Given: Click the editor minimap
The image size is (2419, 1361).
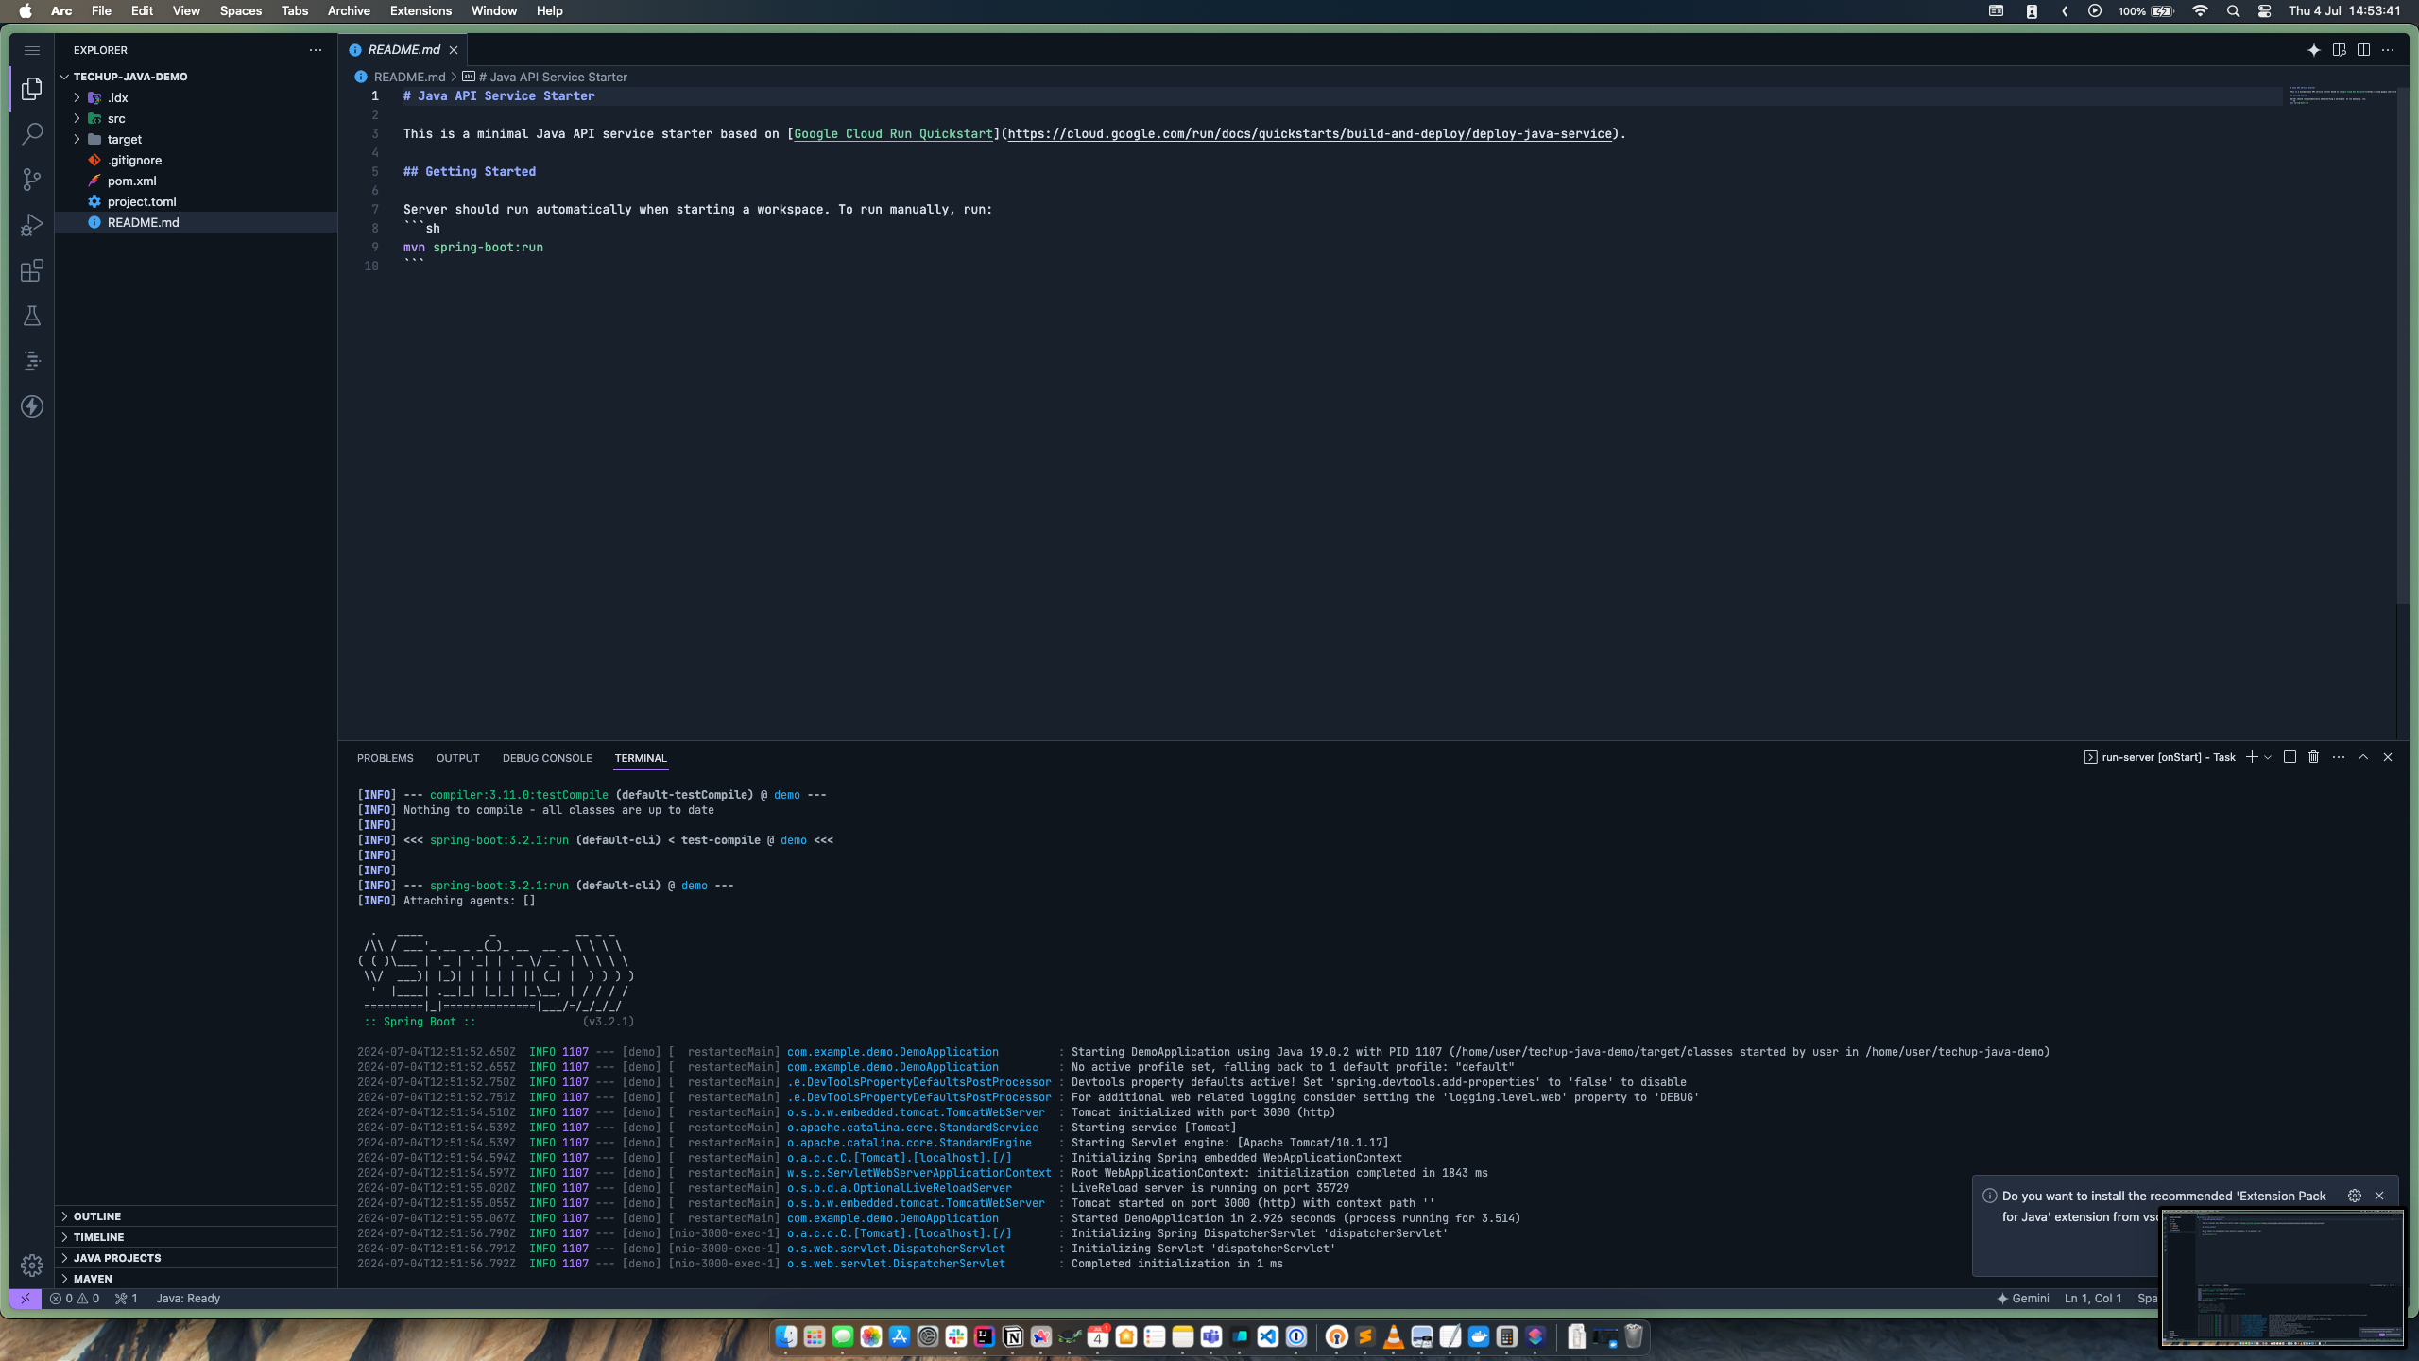Looking at the screenshot, I should 2340,95.
